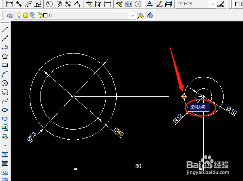Select the Diameter dimension tool
Screen dimensions: 243x181
click(x=68, y=4)
